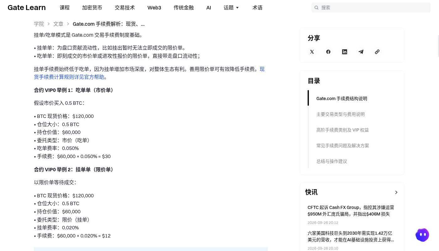The image size is (439, 251).
Task: Click the 2026-09-26 20:12 timestamp
Action: 323,223
